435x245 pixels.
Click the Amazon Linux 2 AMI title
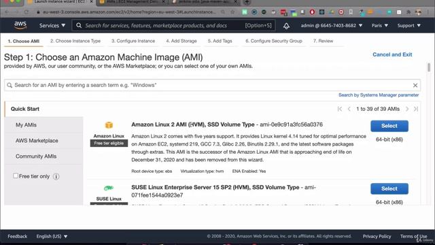point(193,125)
